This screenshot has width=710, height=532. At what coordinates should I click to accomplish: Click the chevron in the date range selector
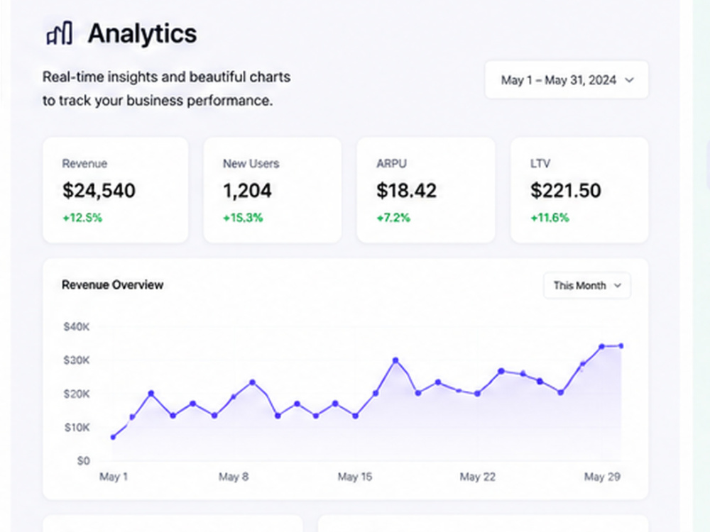tap(629, 80)
